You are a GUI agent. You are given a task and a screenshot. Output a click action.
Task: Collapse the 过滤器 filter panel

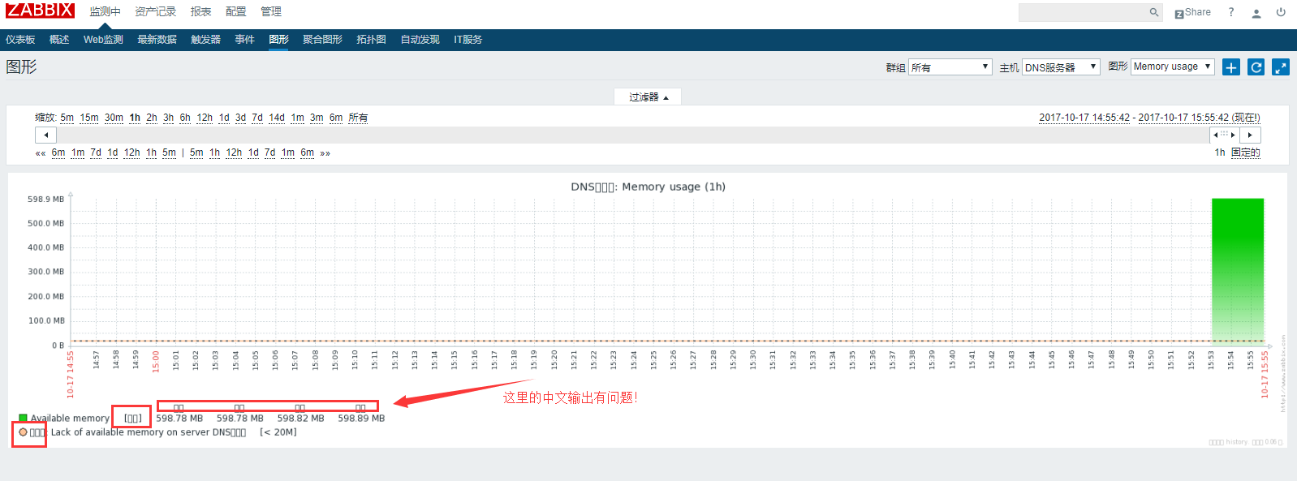click(648, 97)
